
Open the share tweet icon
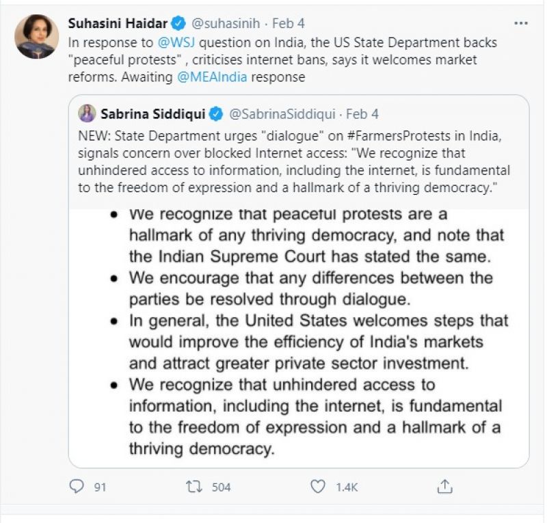[x=445, y=487]
